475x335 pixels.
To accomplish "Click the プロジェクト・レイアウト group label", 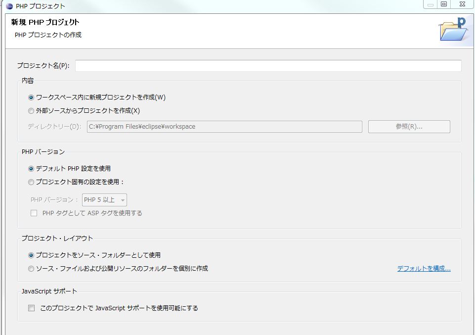I will point(57,239).
